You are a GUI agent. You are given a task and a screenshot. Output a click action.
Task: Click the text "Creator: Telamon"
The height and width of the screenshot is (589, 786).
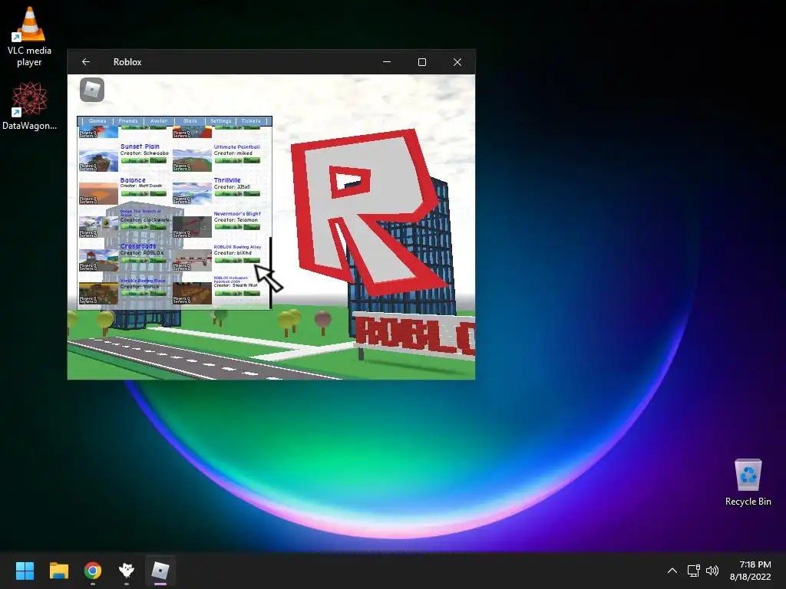click(x=236, y=220)
